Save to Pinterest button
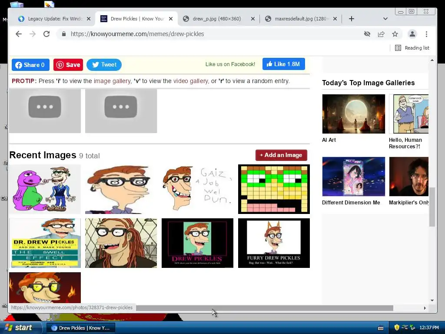 68,65
